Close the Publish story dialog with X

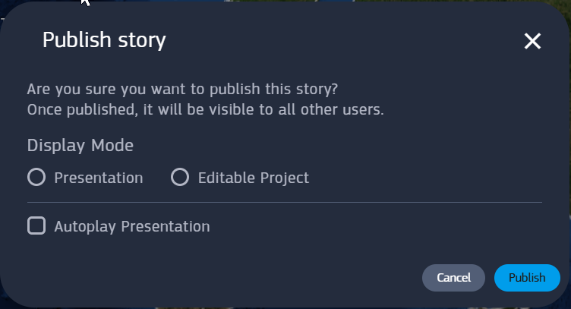pos(532,41)
